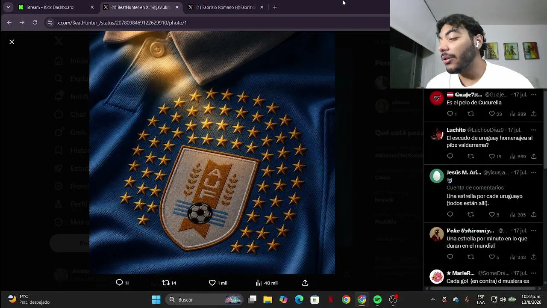Repost GuaJe7R's Cucurella comment
Image resolution: width=547 pixels, height=308 pixels.
[471, 114]
